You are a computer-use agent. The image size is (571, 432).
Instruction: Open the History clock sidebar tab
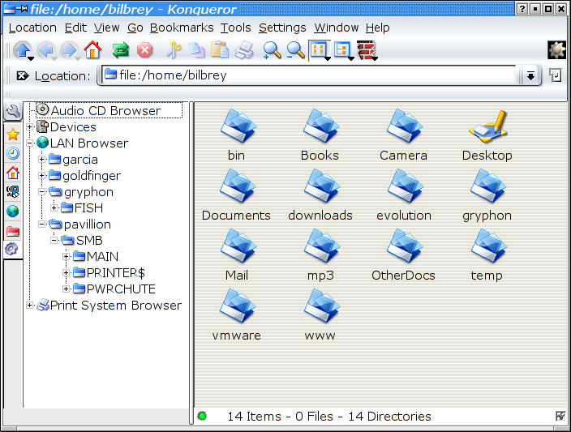pos(13,153)
